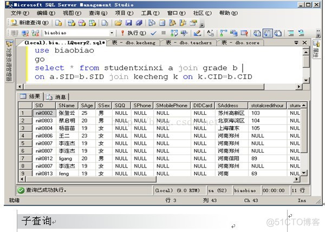Select the 结果 results tab
325x232 pixels.
[30, 96]
